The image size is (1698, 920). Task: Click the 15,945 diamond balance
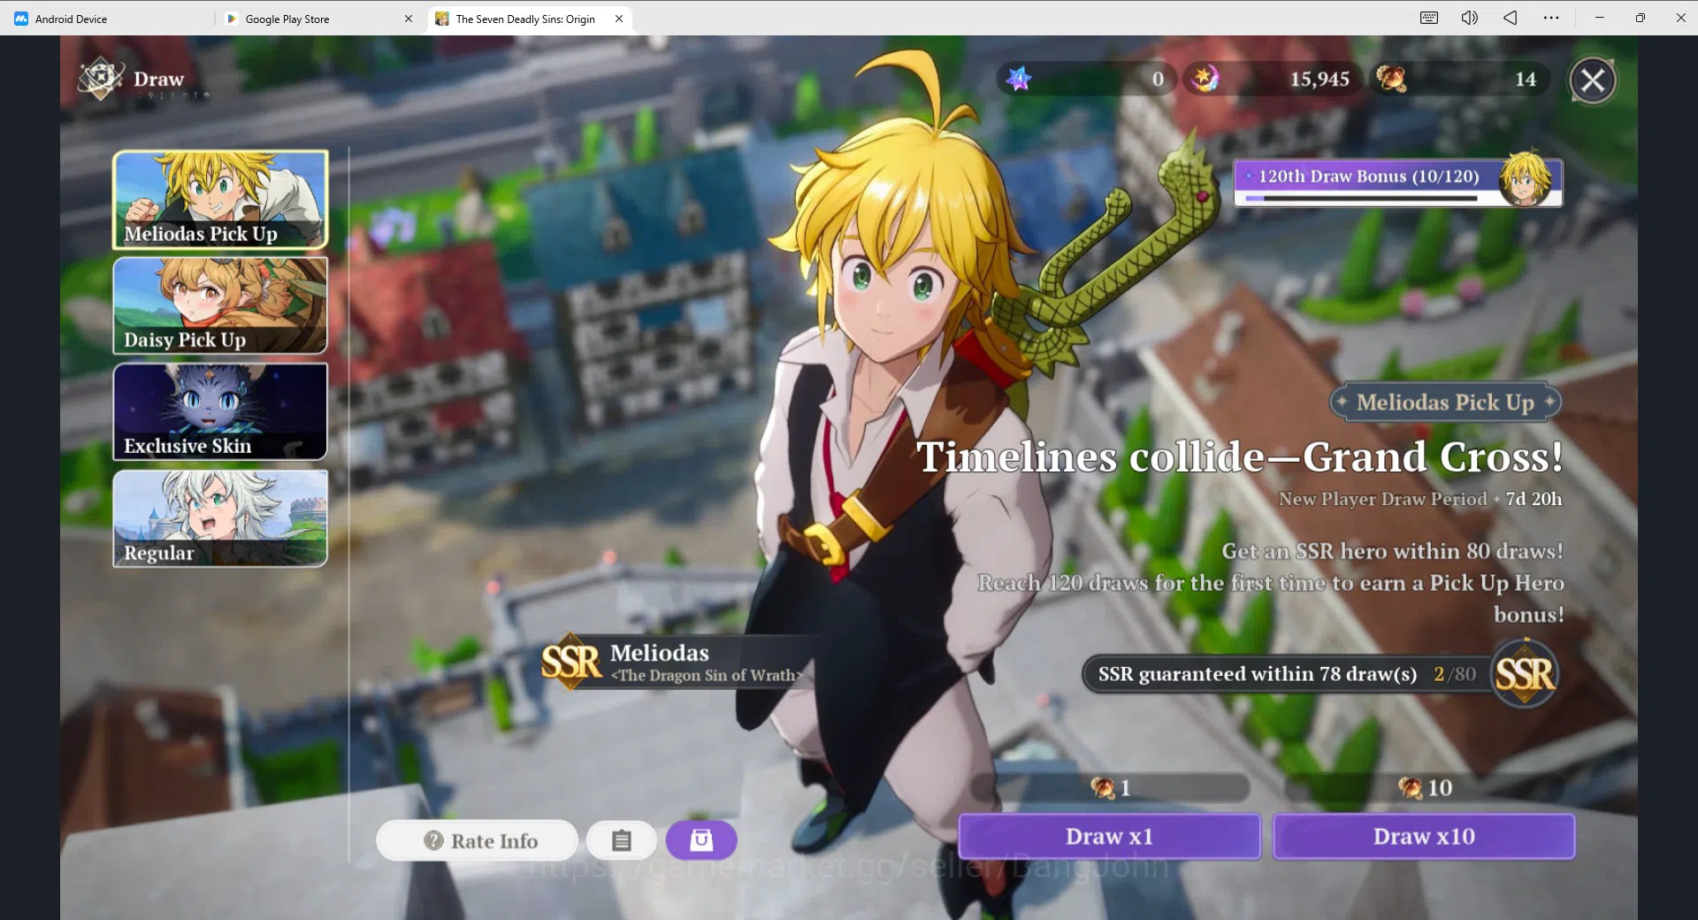1319,80
